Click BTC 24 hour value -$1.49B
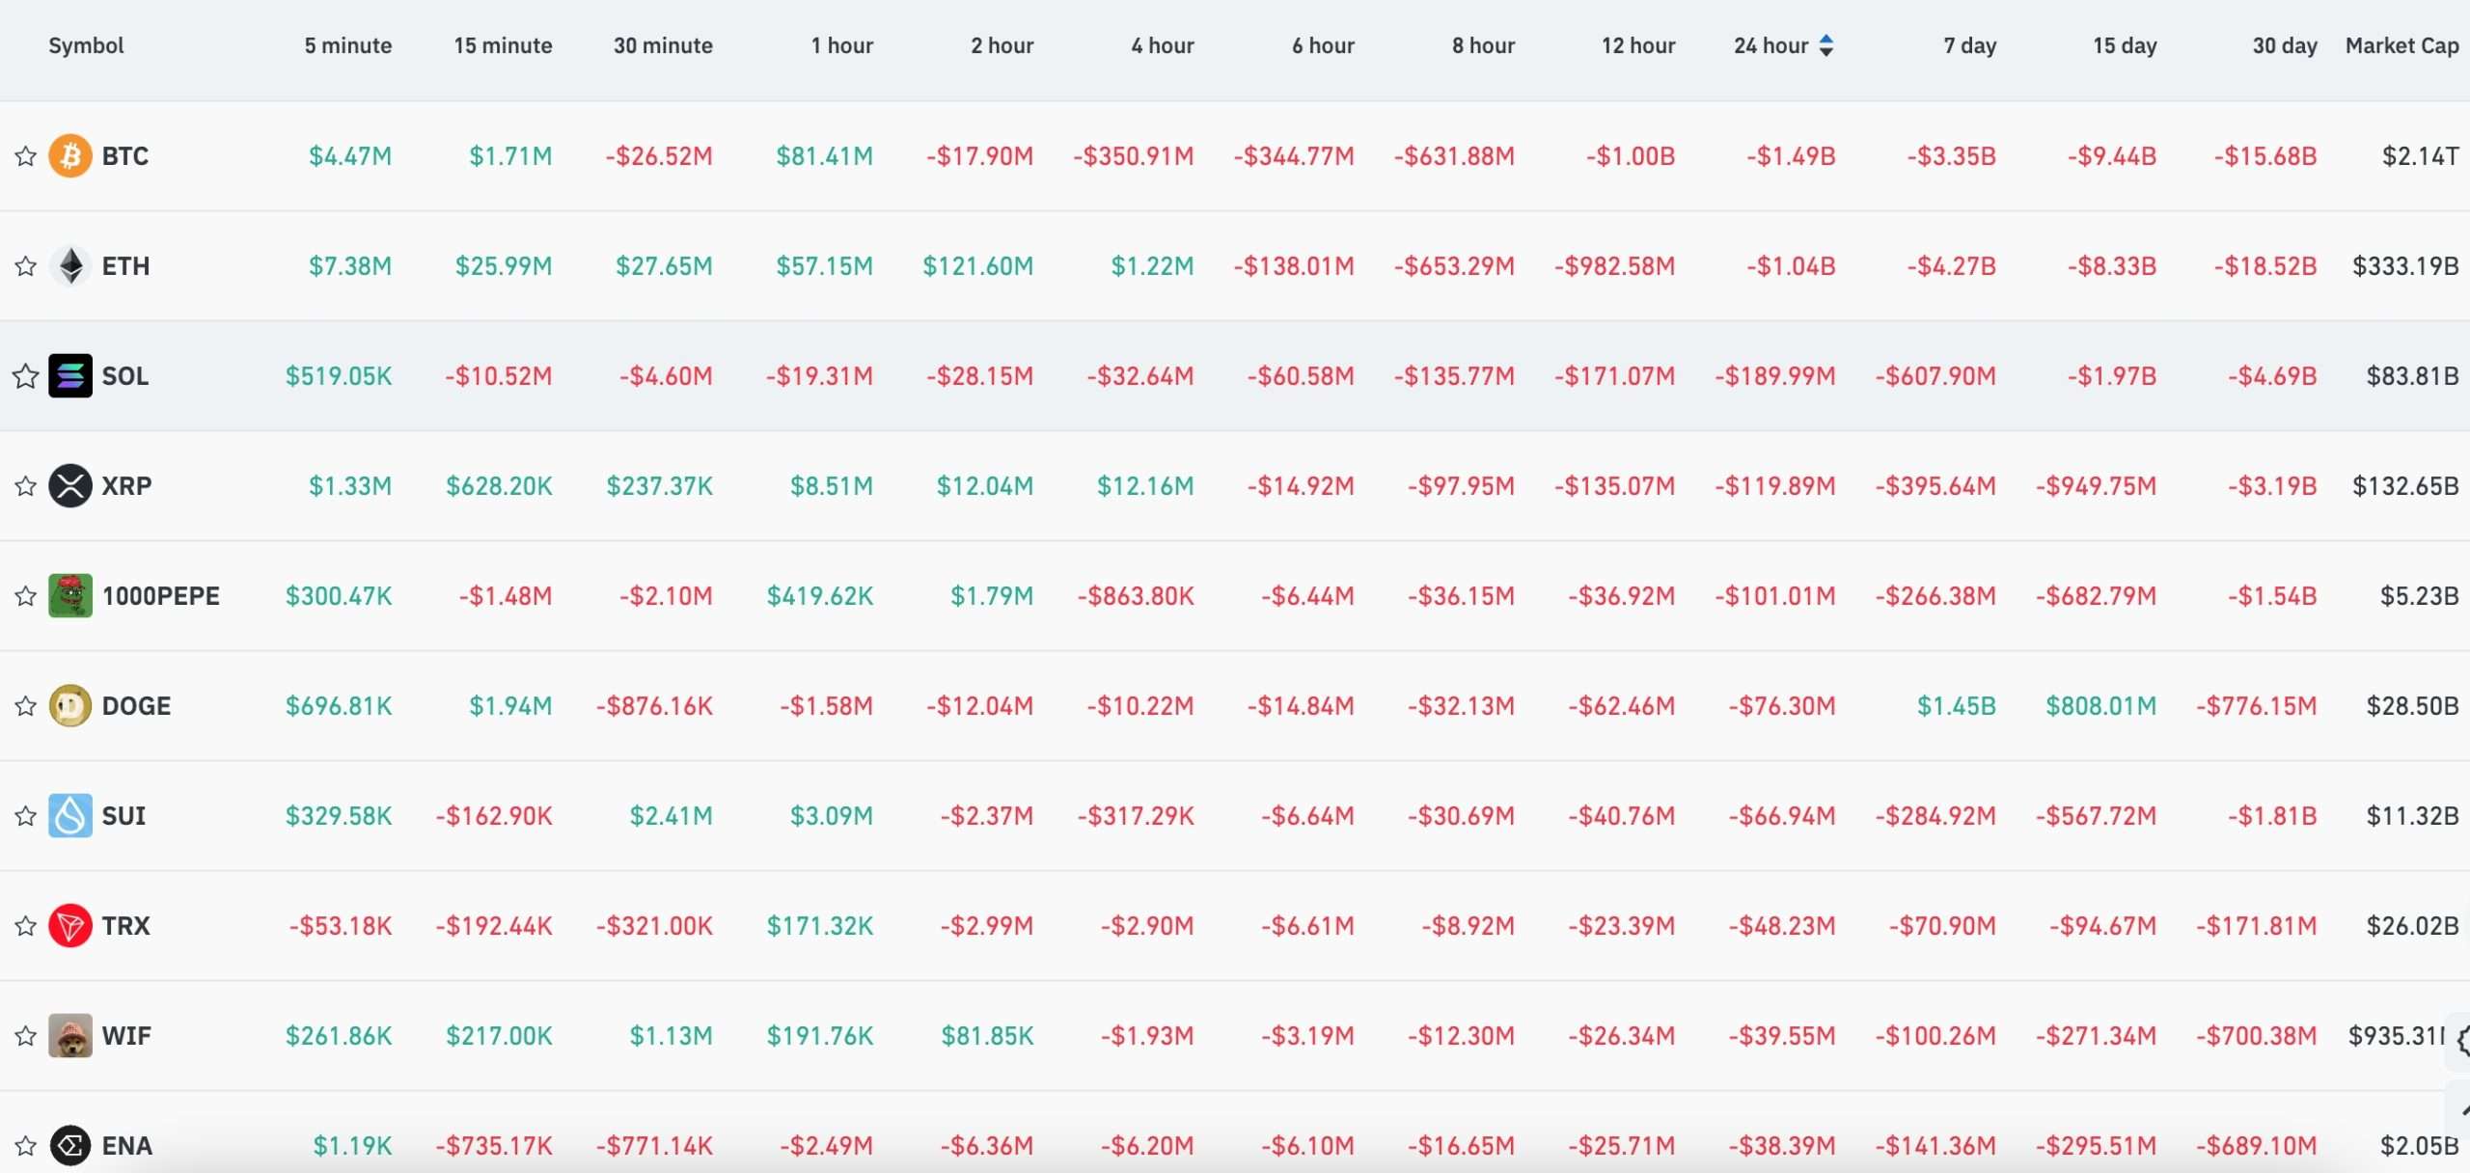Viewport: 2470px width, 1173px height. [1791, 155]
